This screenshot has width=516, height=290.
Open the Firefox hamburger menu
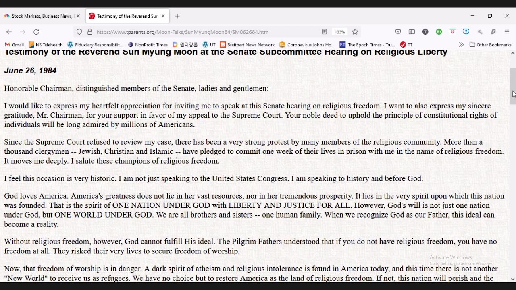[x=507, y=32]
